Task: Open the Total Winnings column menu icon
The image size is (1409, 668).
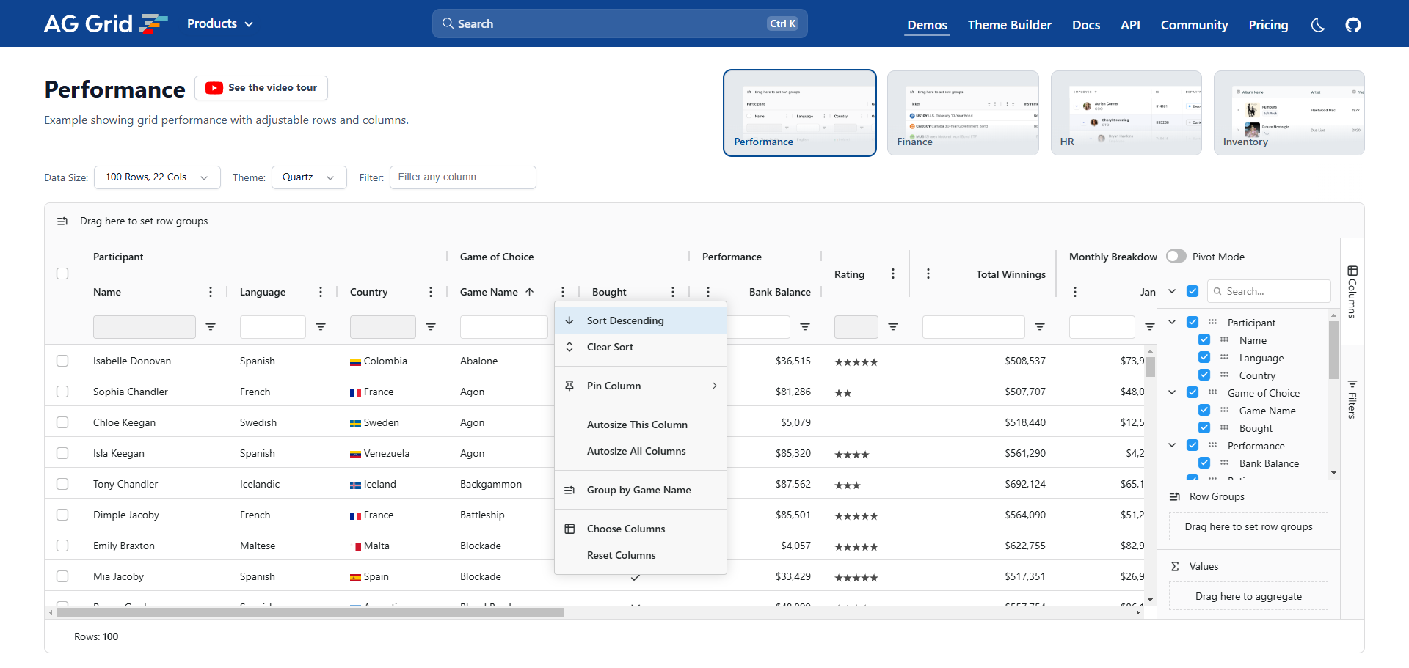Action: click(x=928, y=274)
